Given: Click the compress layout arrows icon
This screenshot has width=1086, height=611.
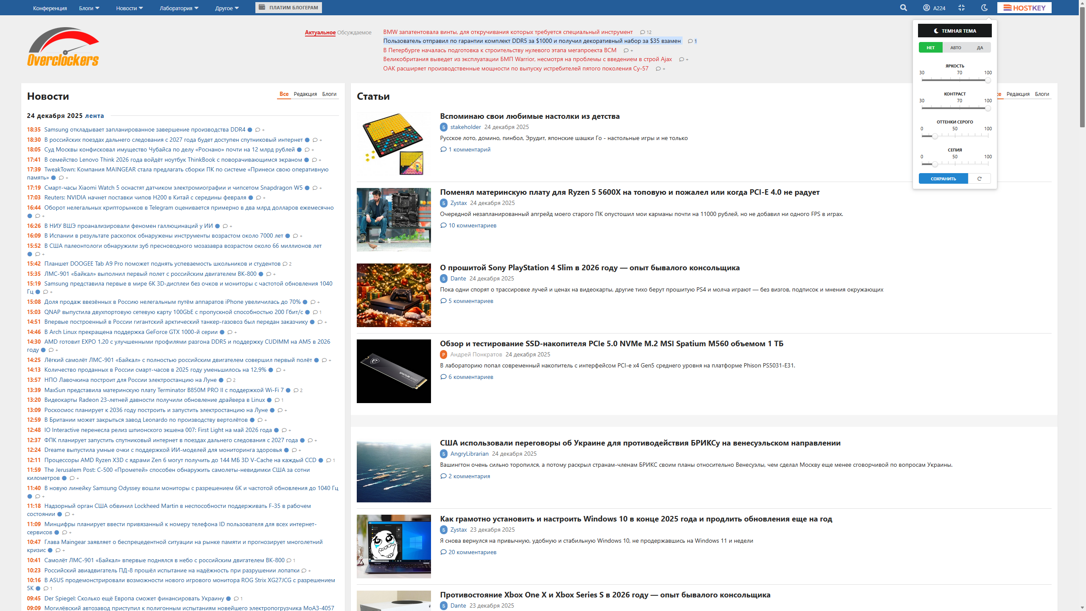Looking at the screenshot, I should point(961,8).
